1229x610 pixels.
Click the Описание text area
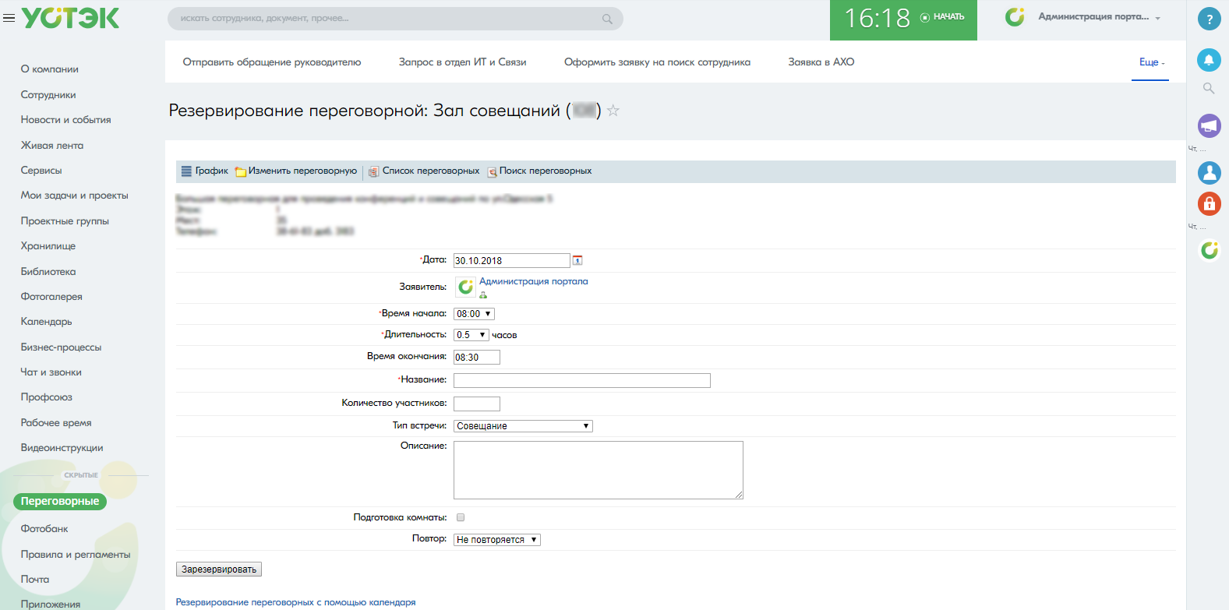599,471
